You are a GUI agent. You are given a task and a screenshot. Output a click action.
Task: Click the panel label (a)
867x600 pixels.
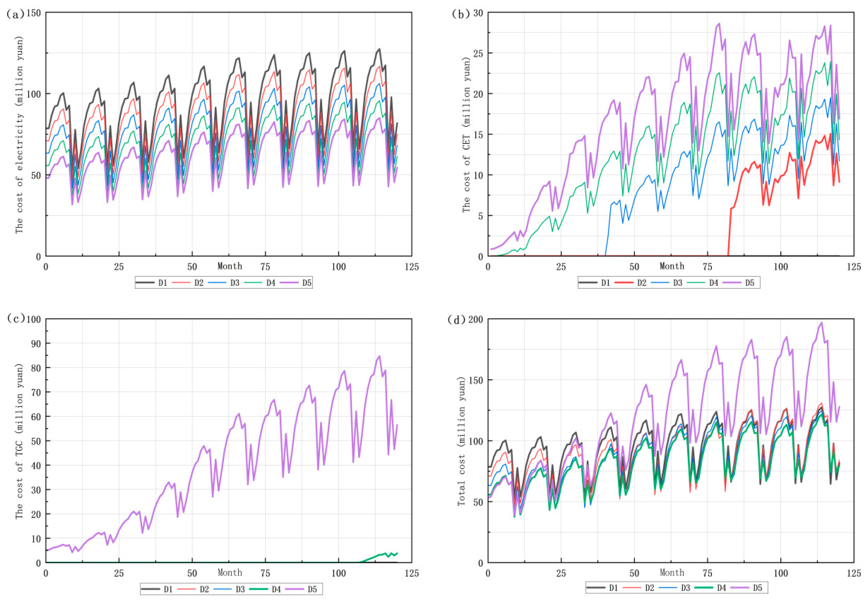(15, 14)
